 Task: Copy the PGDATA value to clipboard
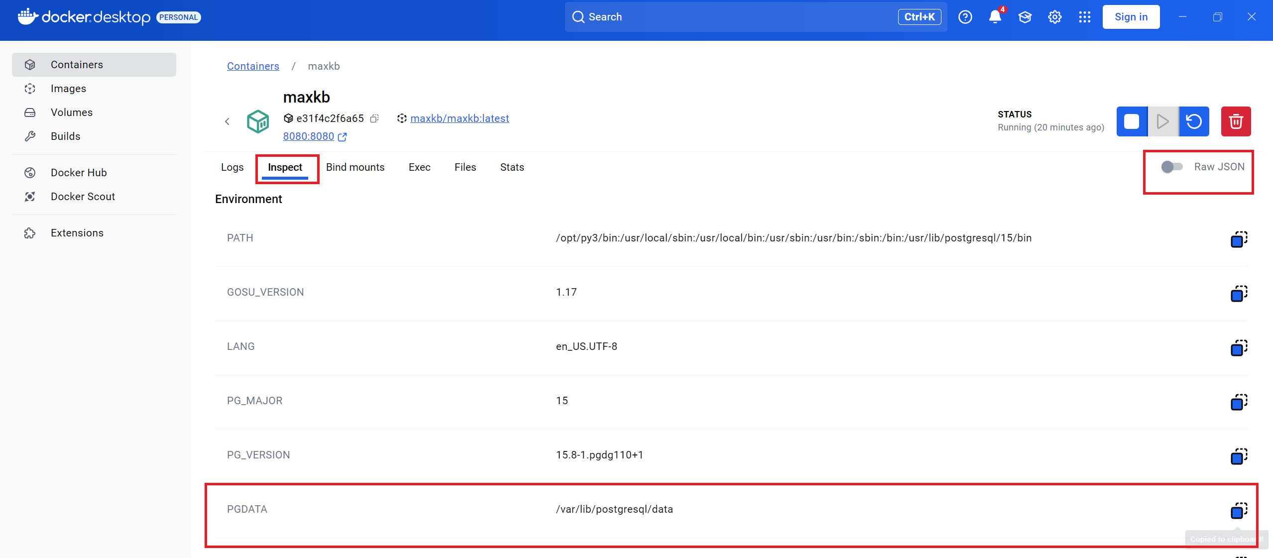[x=1239, y=510]
